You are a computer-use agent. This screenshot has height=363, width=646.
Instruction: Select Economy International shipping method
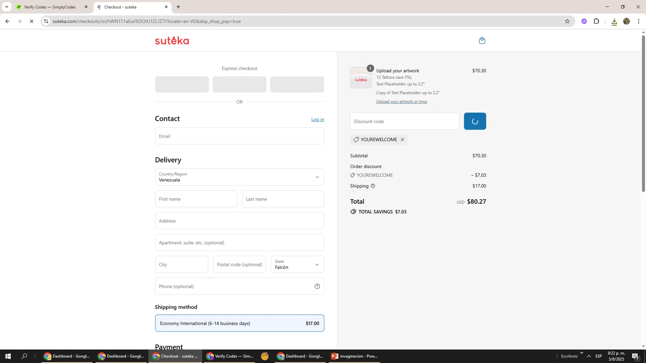click(239, 323)
